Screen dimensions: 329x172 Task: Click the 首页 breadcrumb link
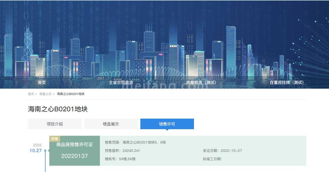click(x=31, y=94)
